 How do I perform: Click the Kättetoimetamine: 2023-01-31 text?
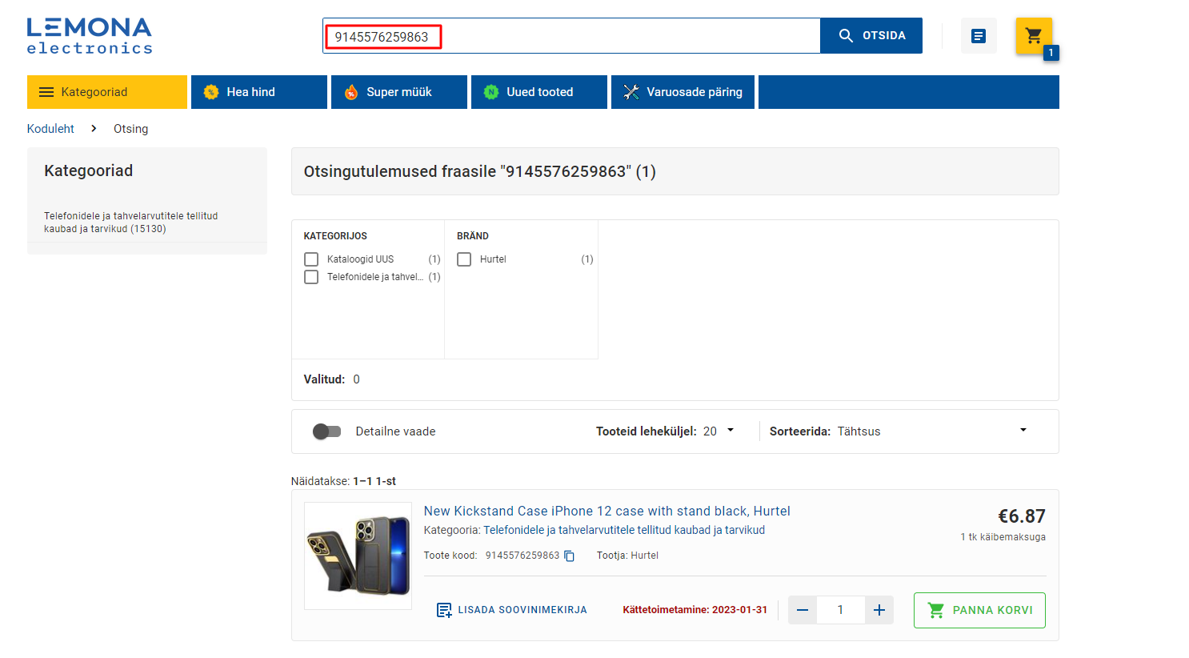click(695, 610)
